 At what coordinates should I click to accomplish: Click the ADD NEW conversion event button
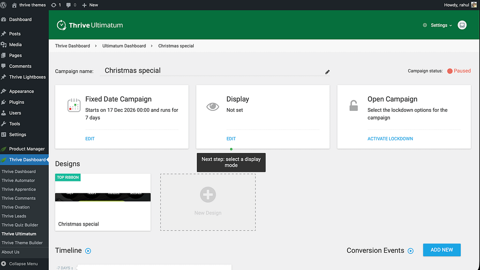pyautogui.click(x=442, y=250)
